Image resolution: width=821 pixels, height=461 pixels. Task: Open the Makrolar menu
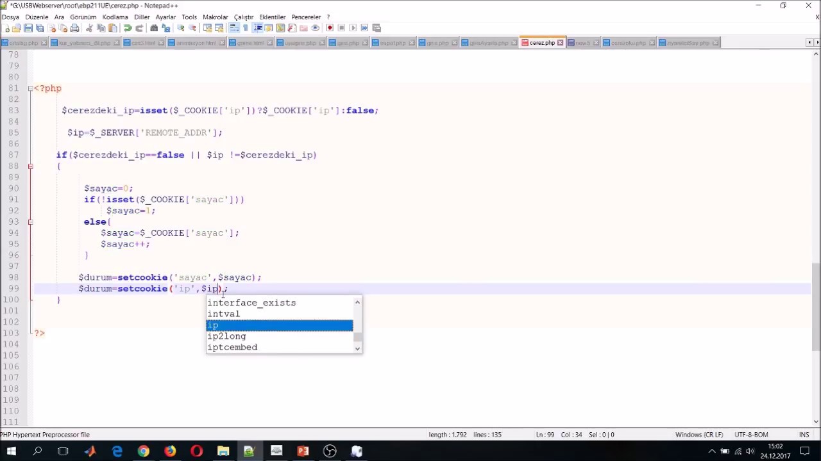216,17
